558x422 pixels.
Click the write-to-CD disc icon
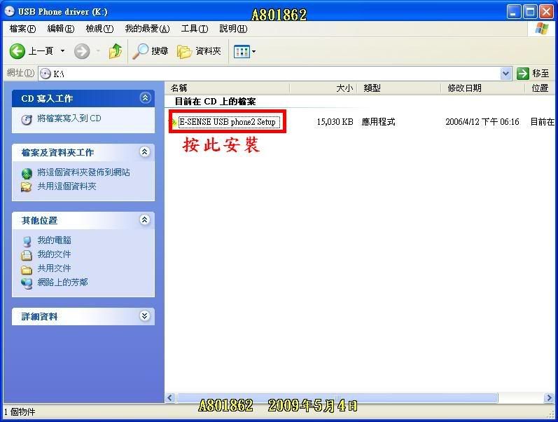tap(27, 119)
